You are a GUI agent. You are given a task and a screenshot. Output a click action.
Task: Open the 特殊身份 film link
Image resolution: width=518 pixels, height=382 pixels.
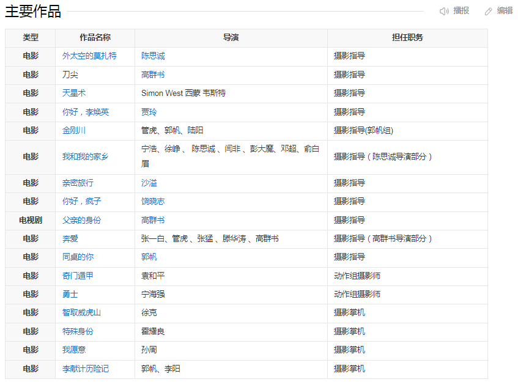click(x=78, y=331)
